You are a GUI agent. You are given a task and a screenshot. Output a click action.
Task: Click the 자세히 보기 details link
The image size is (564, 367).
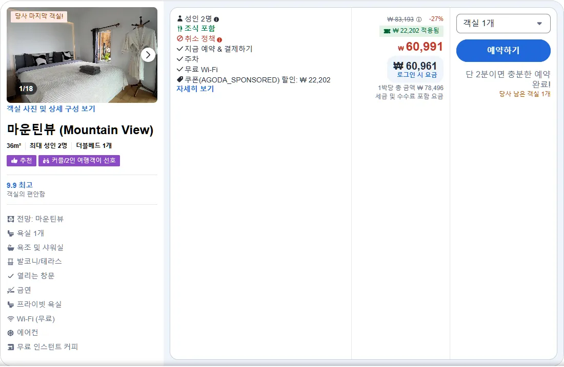195,89
